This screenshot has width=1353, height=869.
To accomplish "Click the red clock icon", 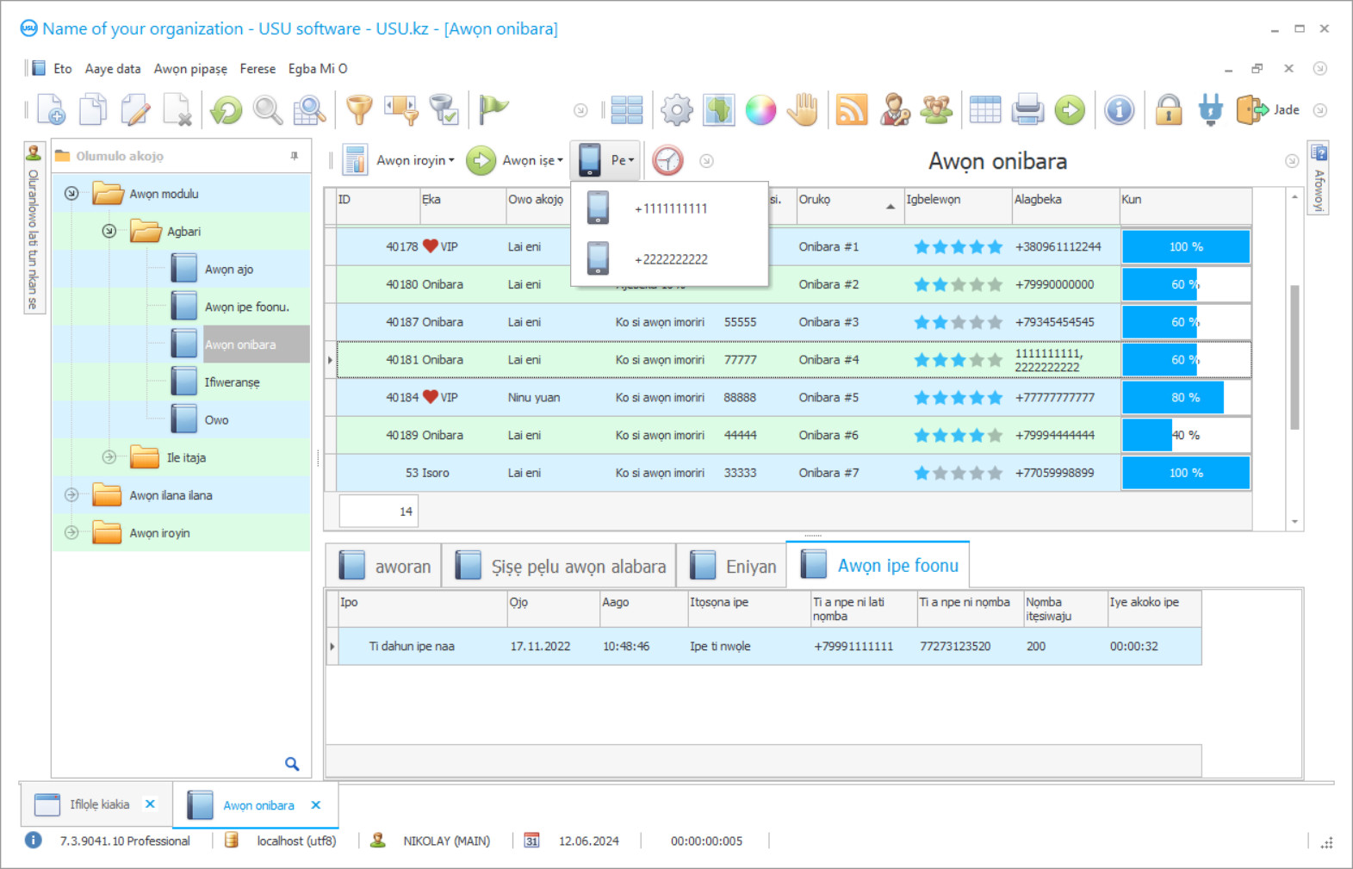I will [x=667, y=160].
